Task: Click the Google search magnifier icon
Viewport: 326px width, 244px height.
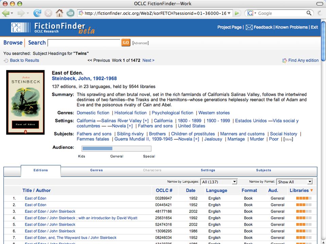Action: [309, 13]
